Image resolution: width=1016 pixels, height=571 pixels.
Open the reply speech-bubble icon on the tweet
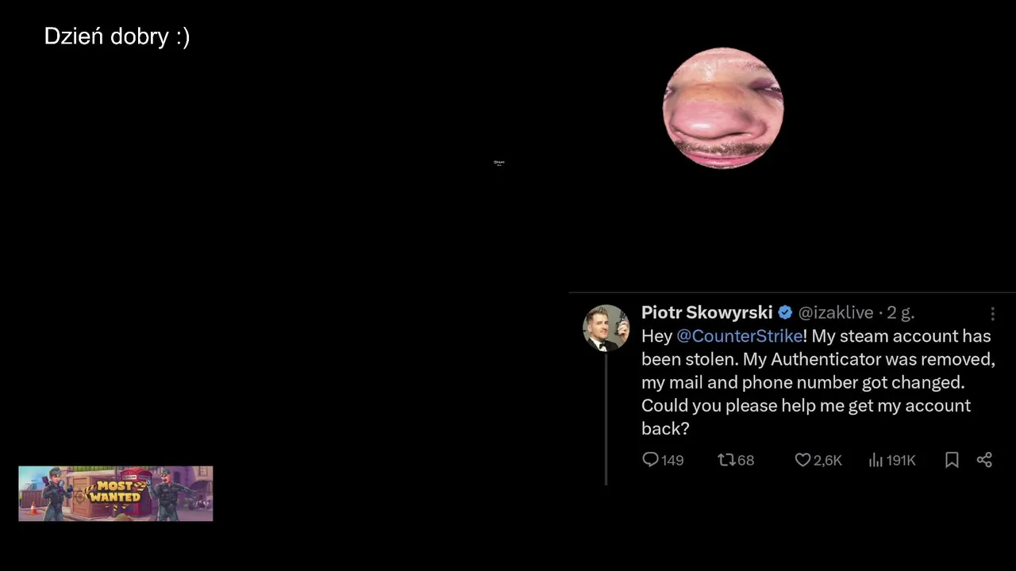(x=650, y=460)
